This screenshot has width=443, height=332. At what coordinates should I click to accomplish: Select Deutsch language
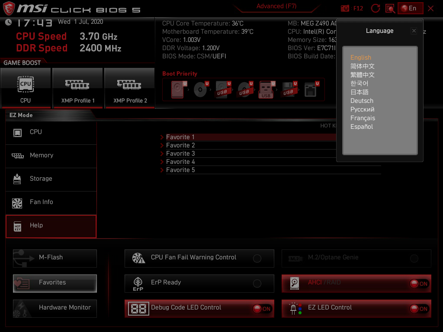point(362,101)
